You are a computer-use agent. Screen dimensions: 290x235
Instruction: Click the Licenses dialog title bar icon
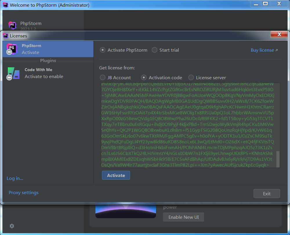tap(6, 35)
